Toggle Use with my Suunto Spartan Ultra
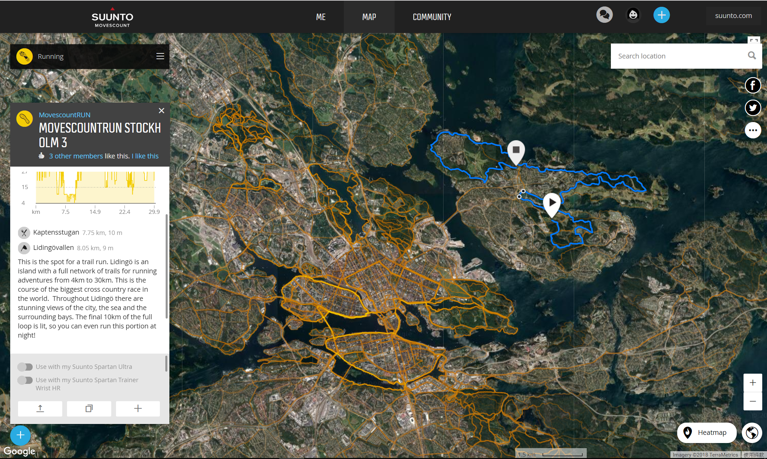 [x=25, y=367]
